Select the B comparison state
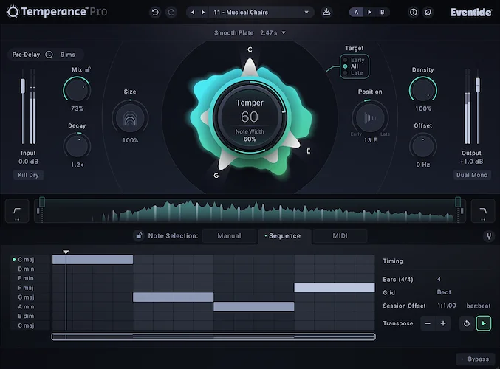Screen dimensions: 500x369 click(x=382, y=13)
